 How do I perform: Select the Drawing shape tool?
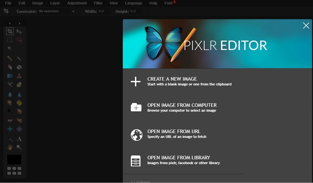coord(19,84)
